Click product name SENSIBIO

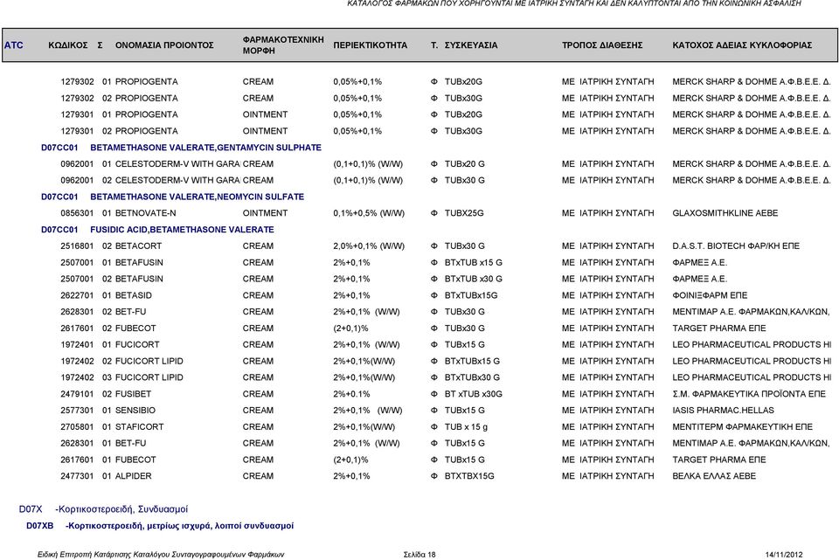tap(135, 411)
